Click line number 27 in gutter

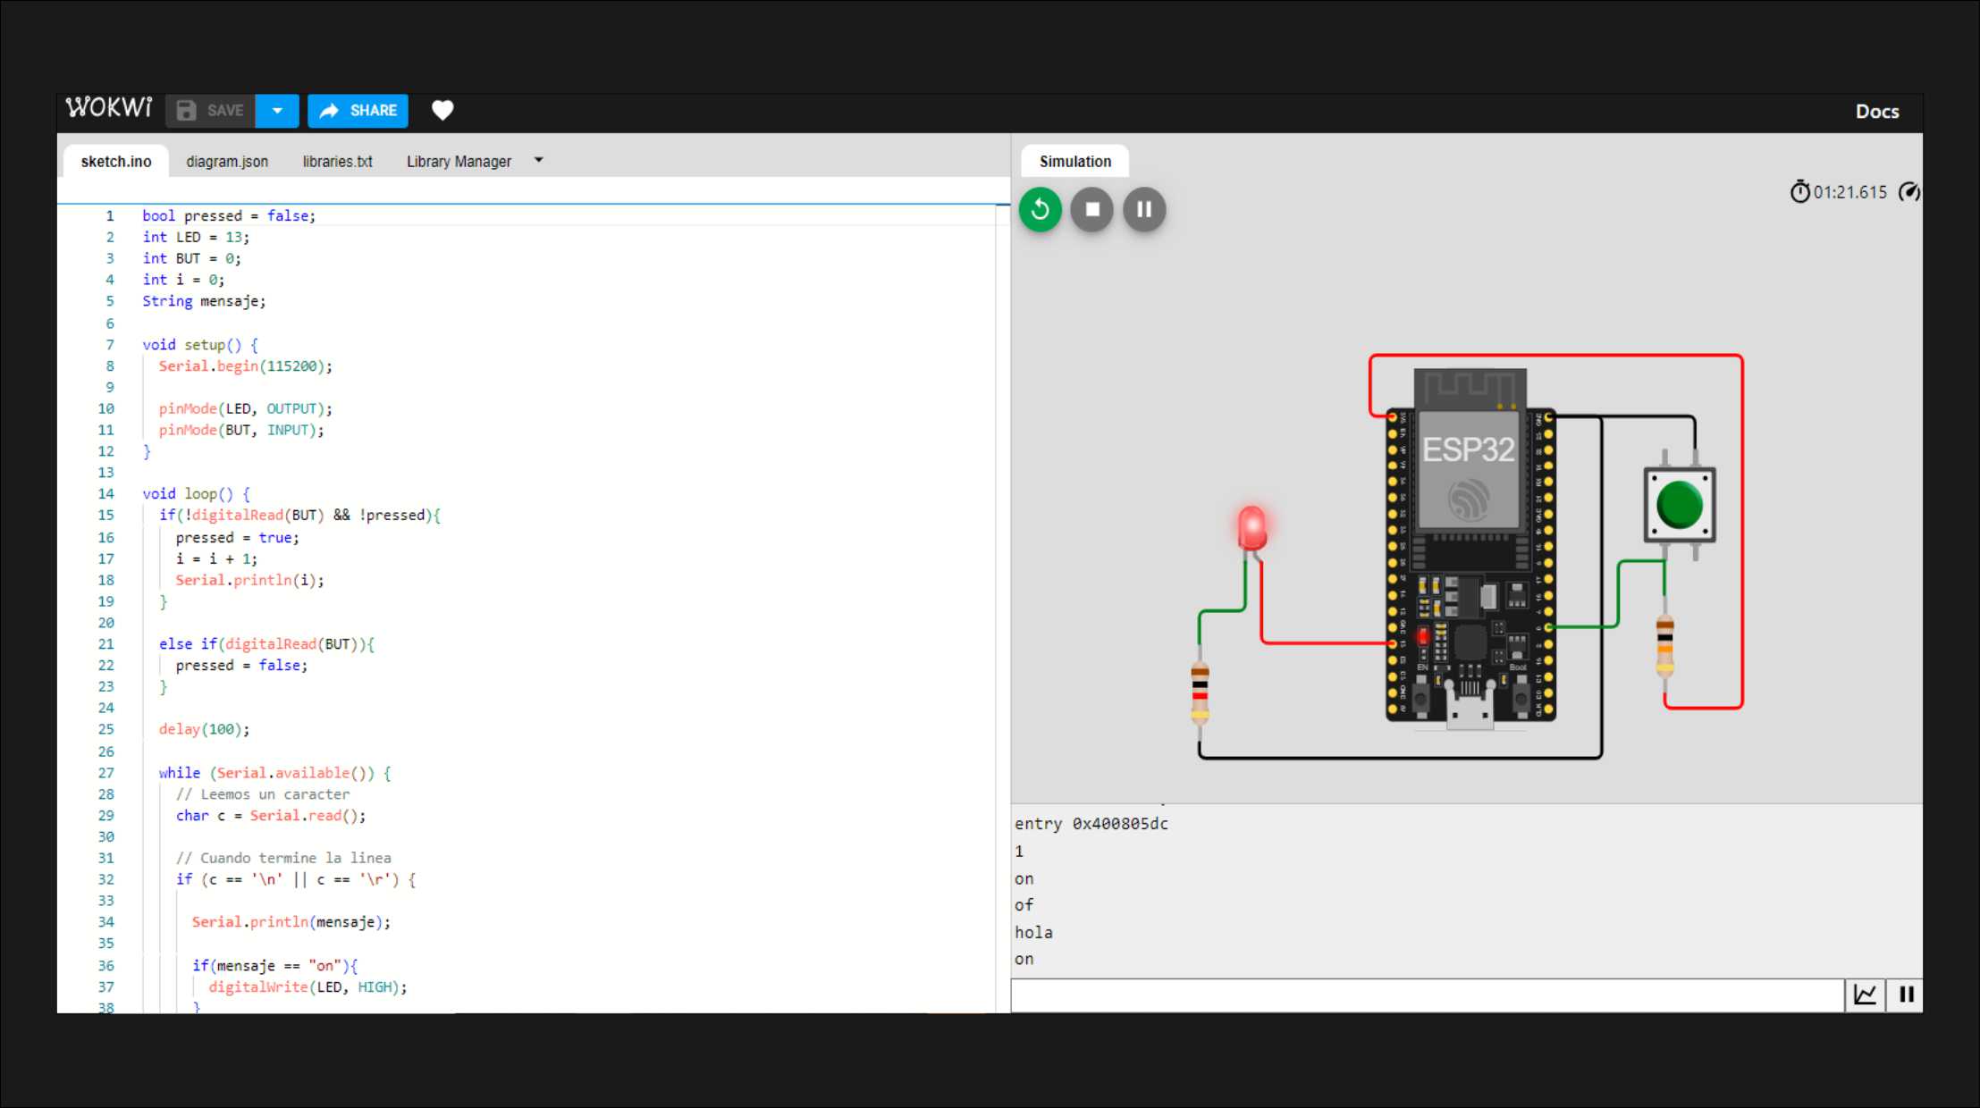click(106, 773)
